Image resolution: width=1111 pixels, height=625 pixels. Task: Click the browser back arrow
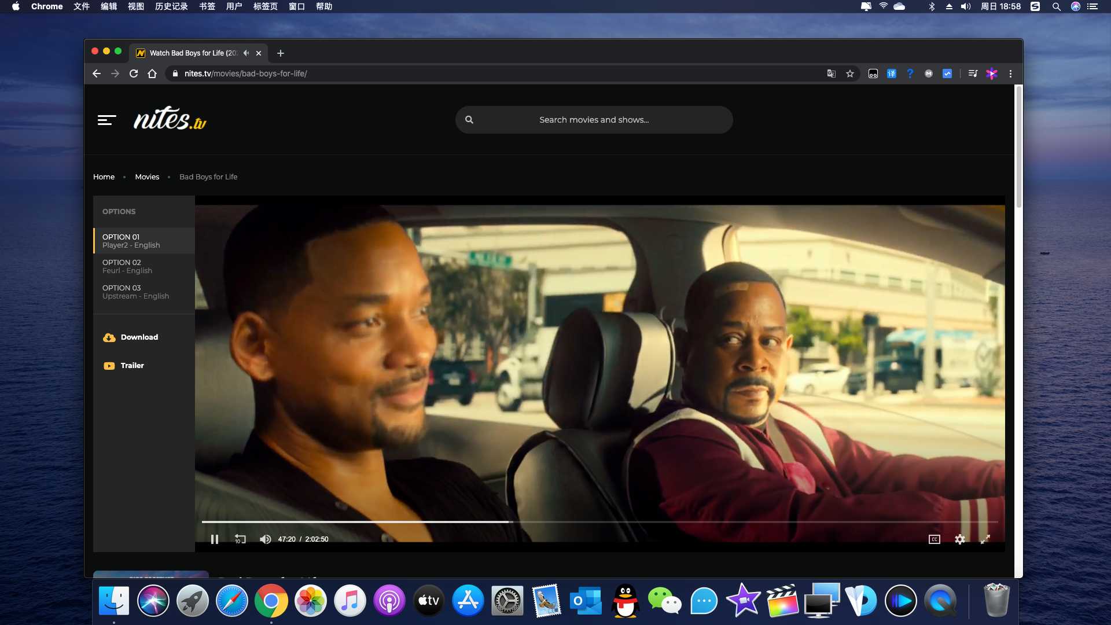97,73
